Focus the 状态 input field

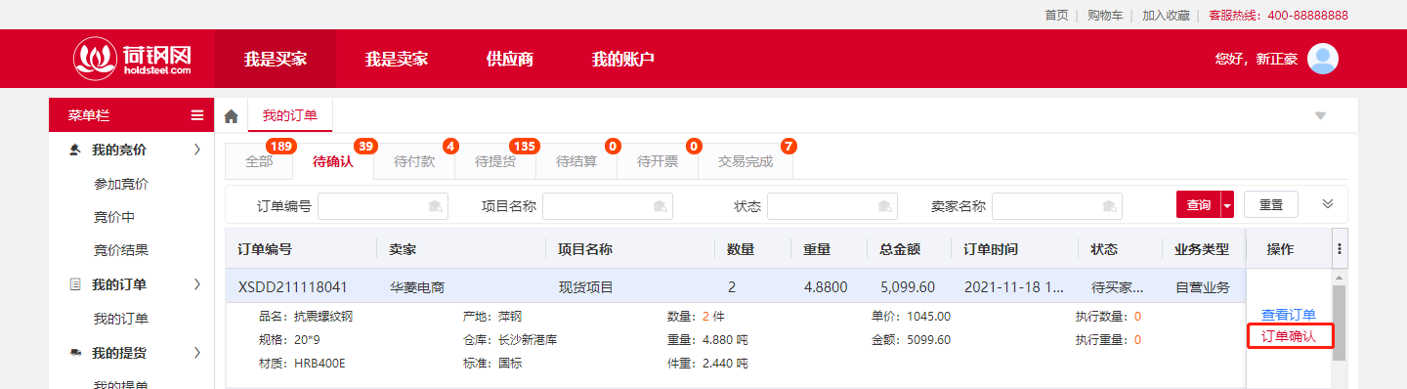tap(831, 206)
